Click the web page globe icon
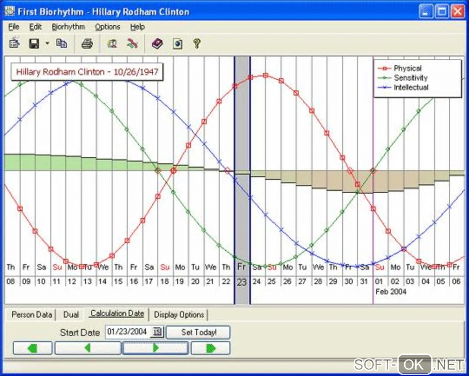The height and width of the screenshot is (376, 469). tap(177, 44)
